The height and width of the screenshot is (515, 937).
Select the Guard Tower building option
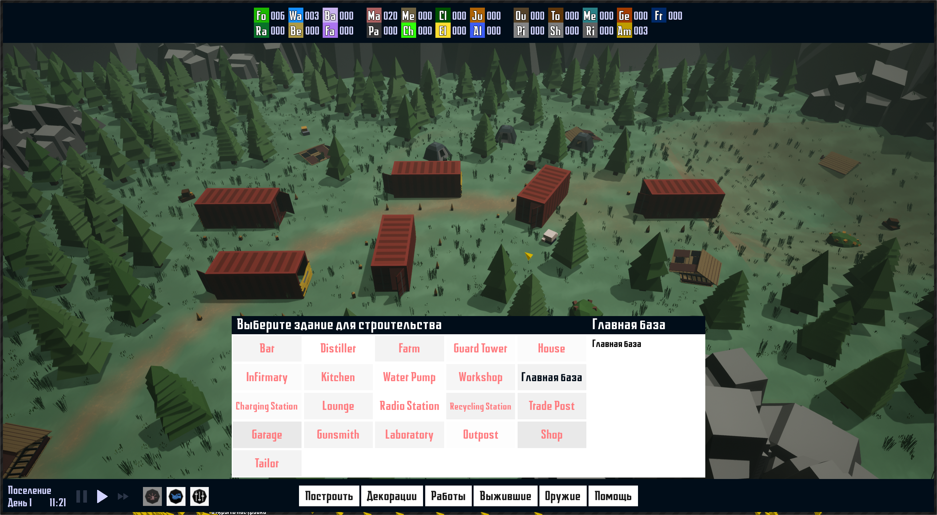480,348
